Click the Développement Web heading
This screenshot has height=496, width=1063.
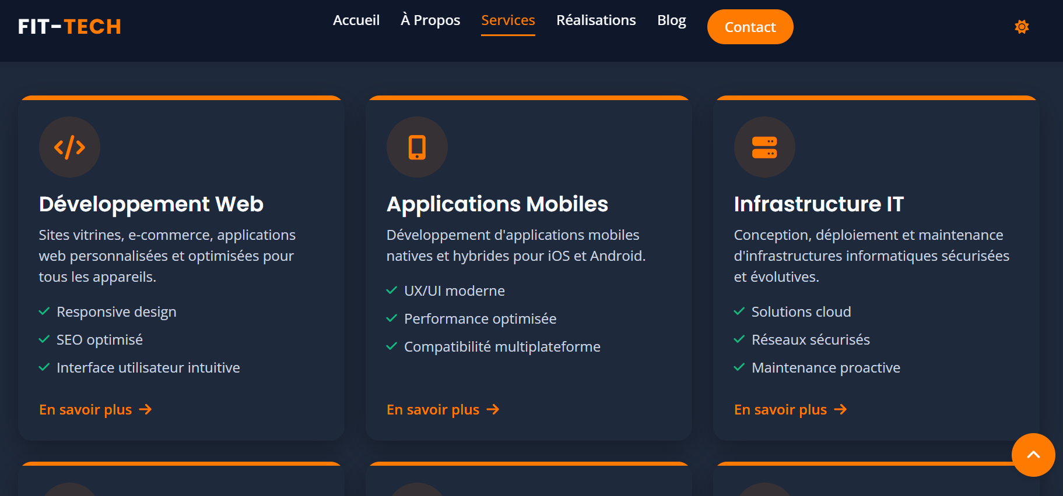pos(151,204)
